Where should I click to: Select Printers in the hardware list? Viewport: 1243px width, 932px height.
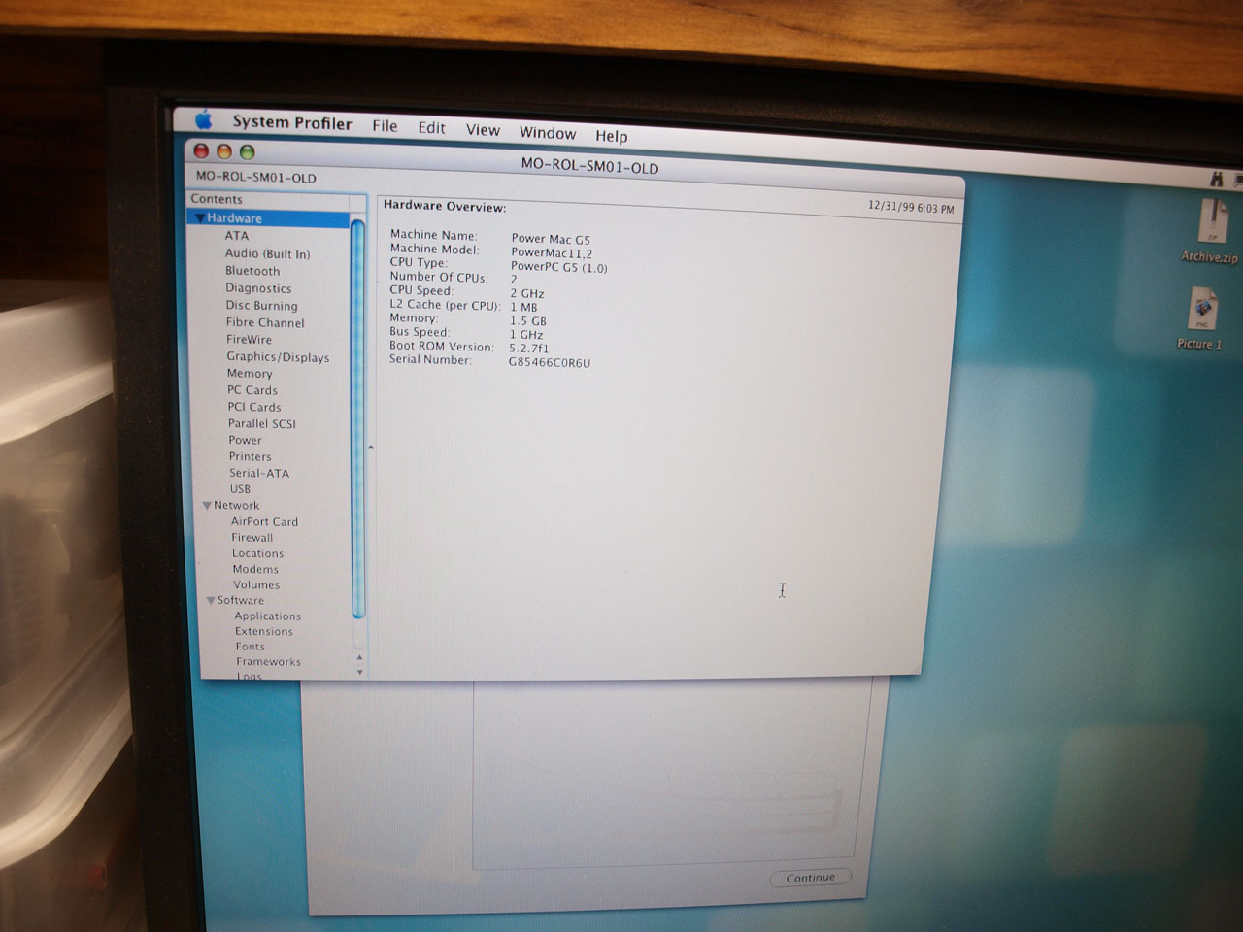pos(251,457)
